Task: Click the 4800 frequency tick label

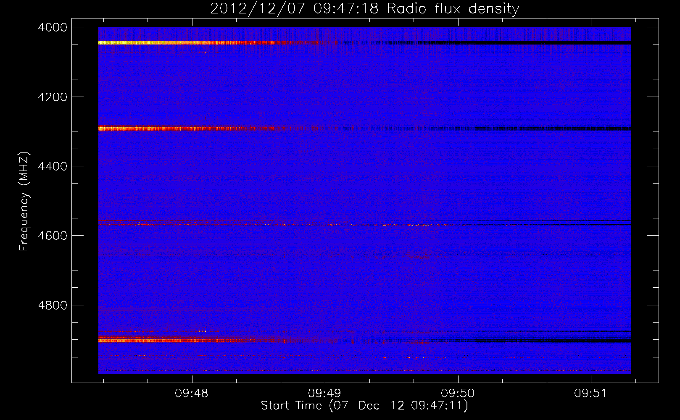Action: [x=53, y=305]
